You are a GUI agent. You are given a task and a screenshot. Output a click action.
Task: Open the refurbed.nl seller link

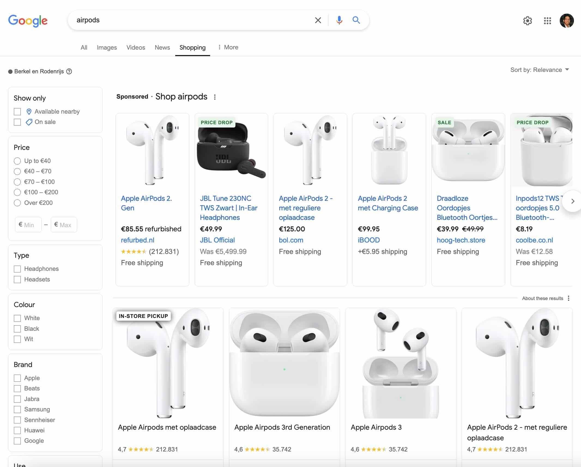point(137,240)
